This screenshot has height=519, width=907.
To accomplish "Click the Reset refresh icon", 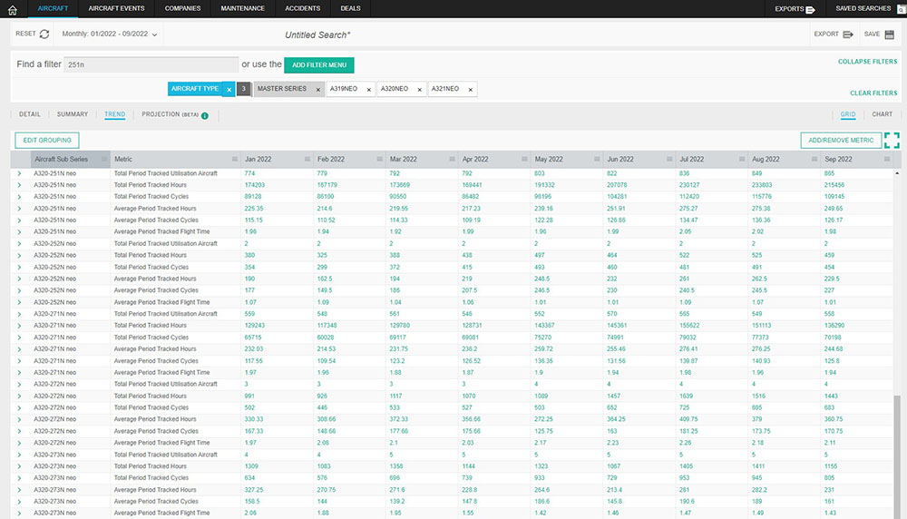I will click(x=44, y=34).
